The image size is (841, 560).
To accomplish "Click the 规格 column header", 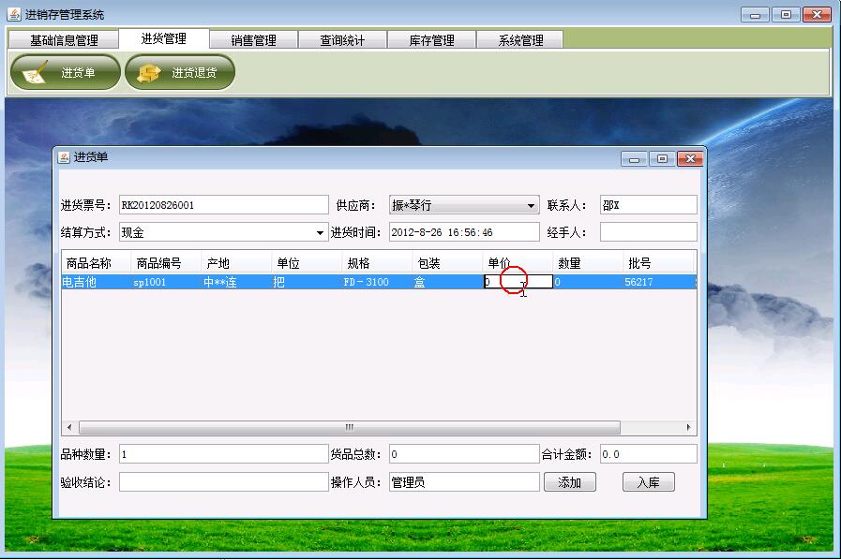I will [x=377, y=263].
